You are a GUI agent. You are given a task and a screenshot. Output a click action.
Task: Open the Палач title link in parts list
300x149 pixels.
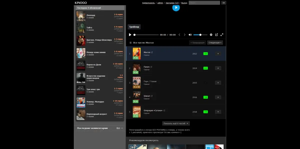pyautogui.click(x=146, y=67)
